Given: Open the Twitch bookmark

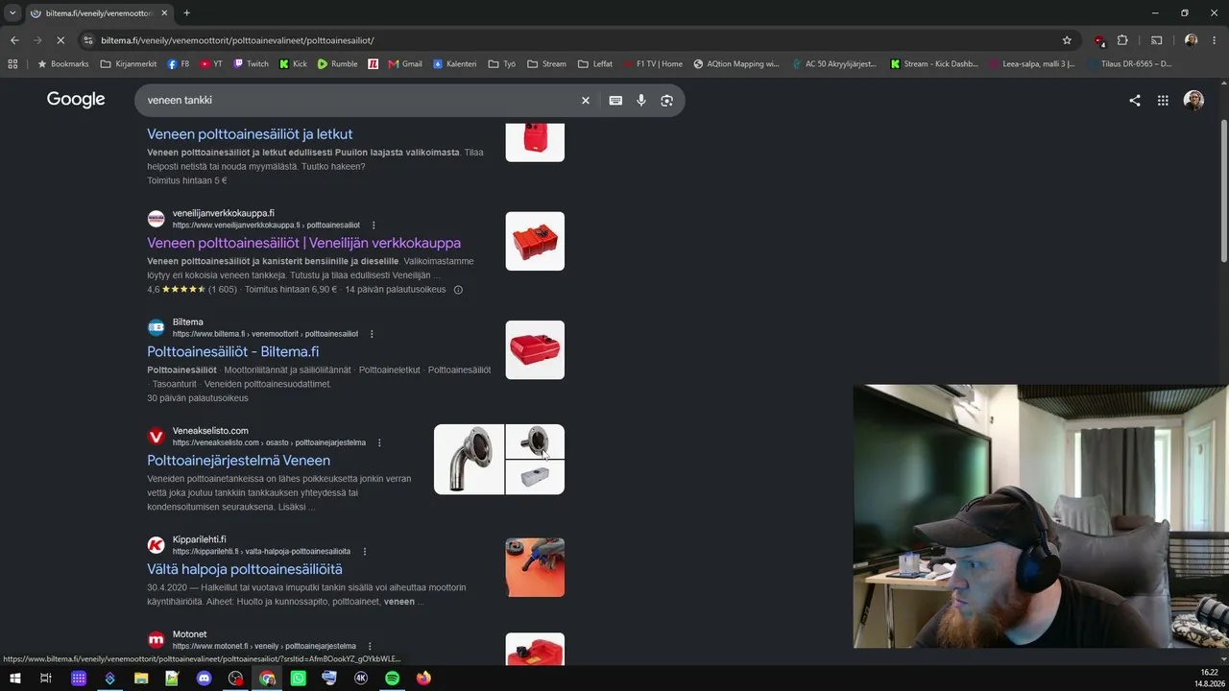Looking at the screenshot, I should click(251, 64).
